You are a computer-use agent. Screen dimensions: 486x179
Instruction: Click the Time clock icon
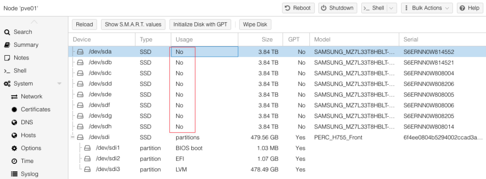click(x=14, y=161)
